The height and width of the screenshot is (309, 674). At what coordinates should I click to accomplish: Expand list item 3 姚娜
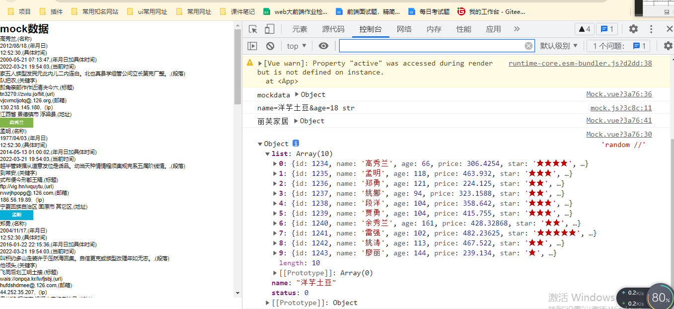275,194
